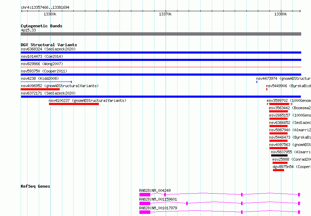Select the esv3563442 variant label

(290, 108)
